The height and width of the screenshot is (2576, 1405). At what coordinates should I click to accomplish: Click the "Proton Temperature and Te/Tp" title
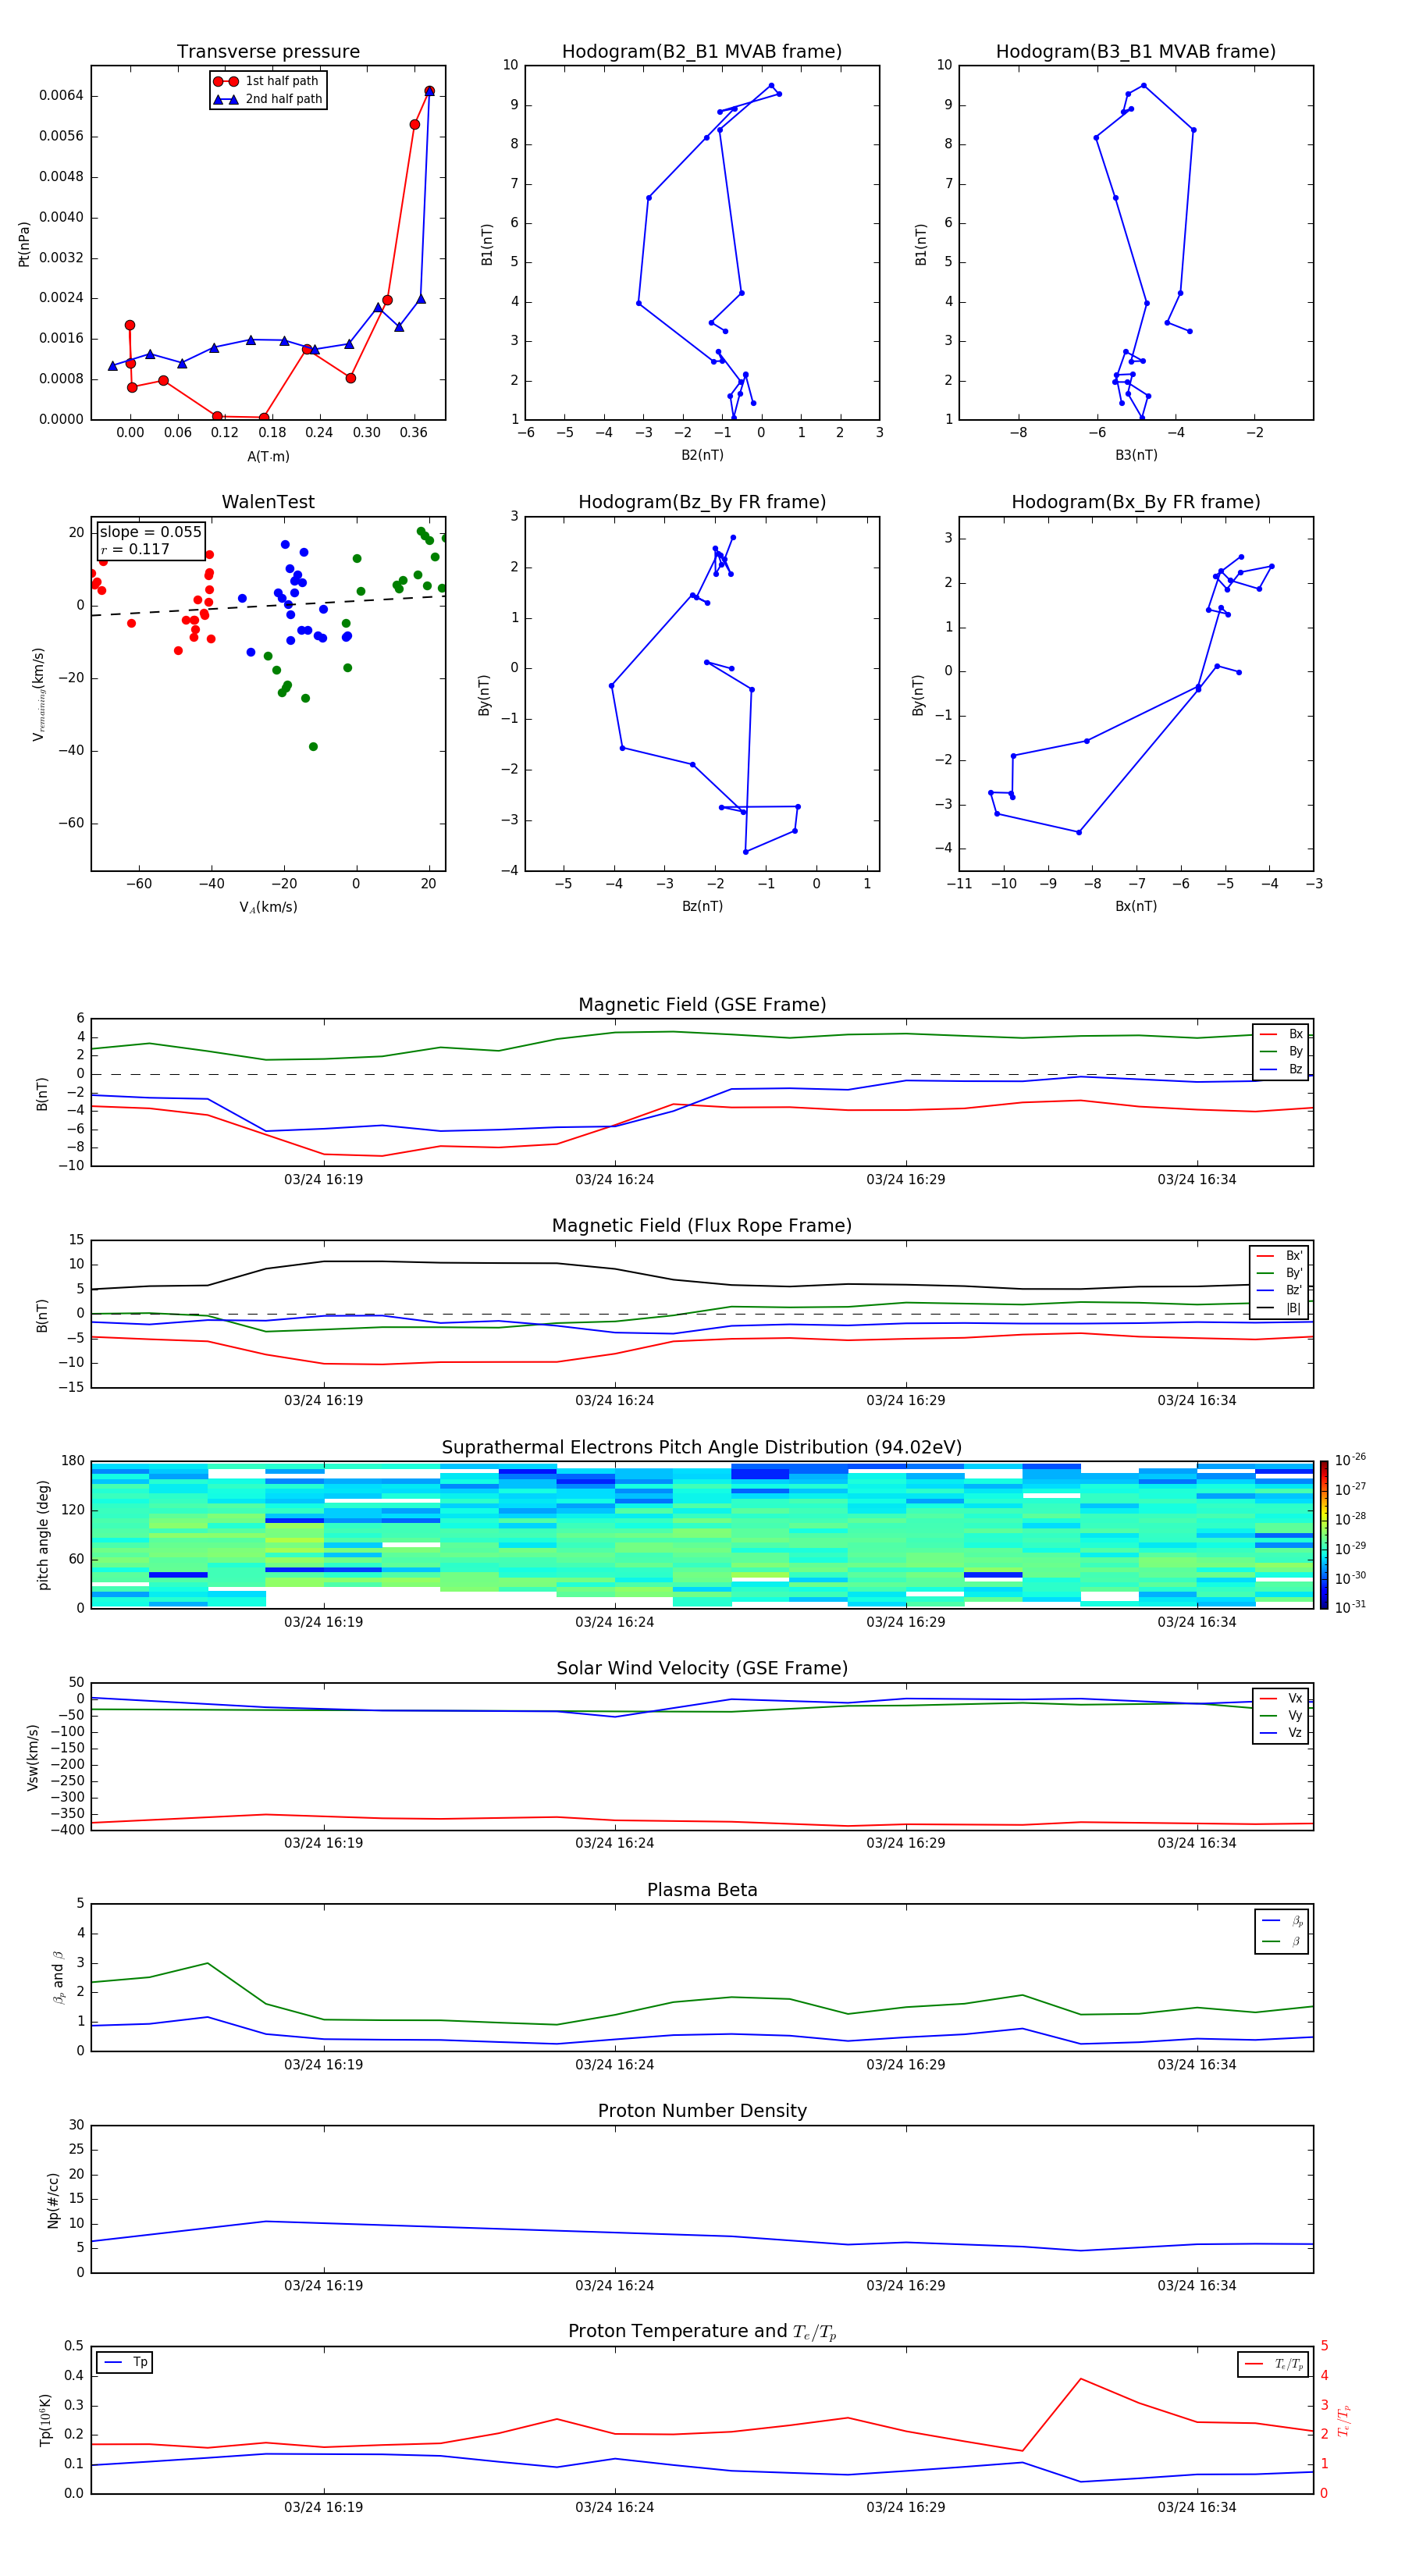(x=702, y=2331)
